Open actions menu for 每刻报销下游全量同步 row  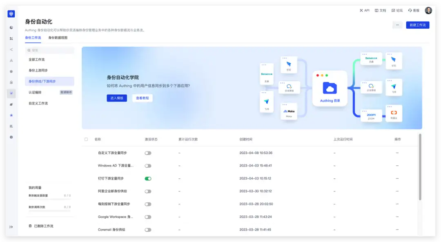397,204
